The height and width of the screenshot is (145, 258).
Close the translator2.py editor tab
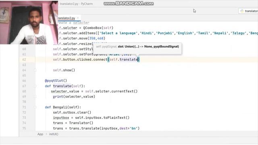pos(78,18)
